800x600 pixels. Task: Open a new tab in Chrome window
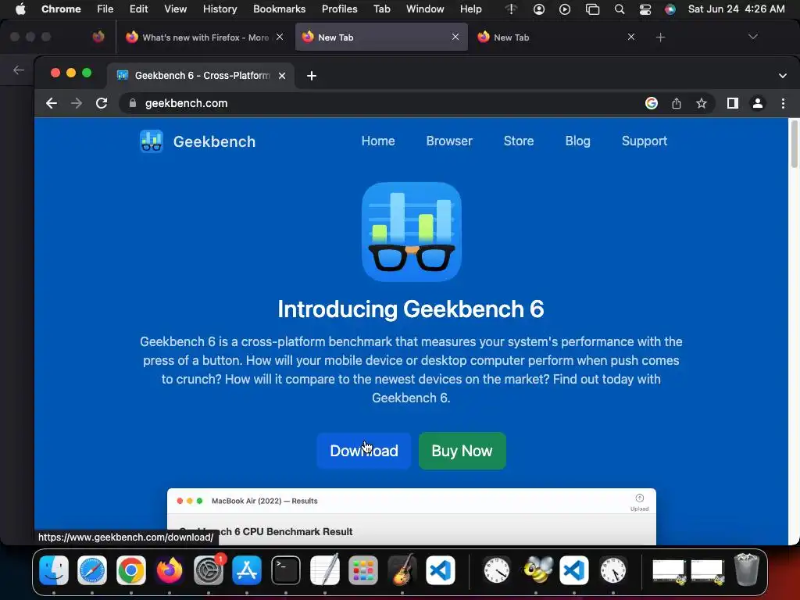tap(312, 76)
